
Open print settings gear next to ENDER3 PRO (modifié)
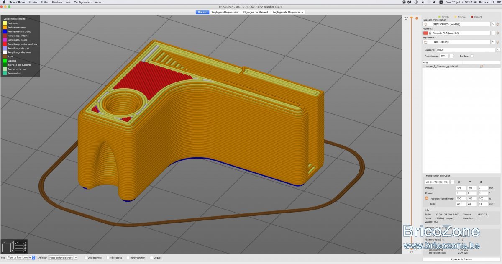tap(498, 24)
